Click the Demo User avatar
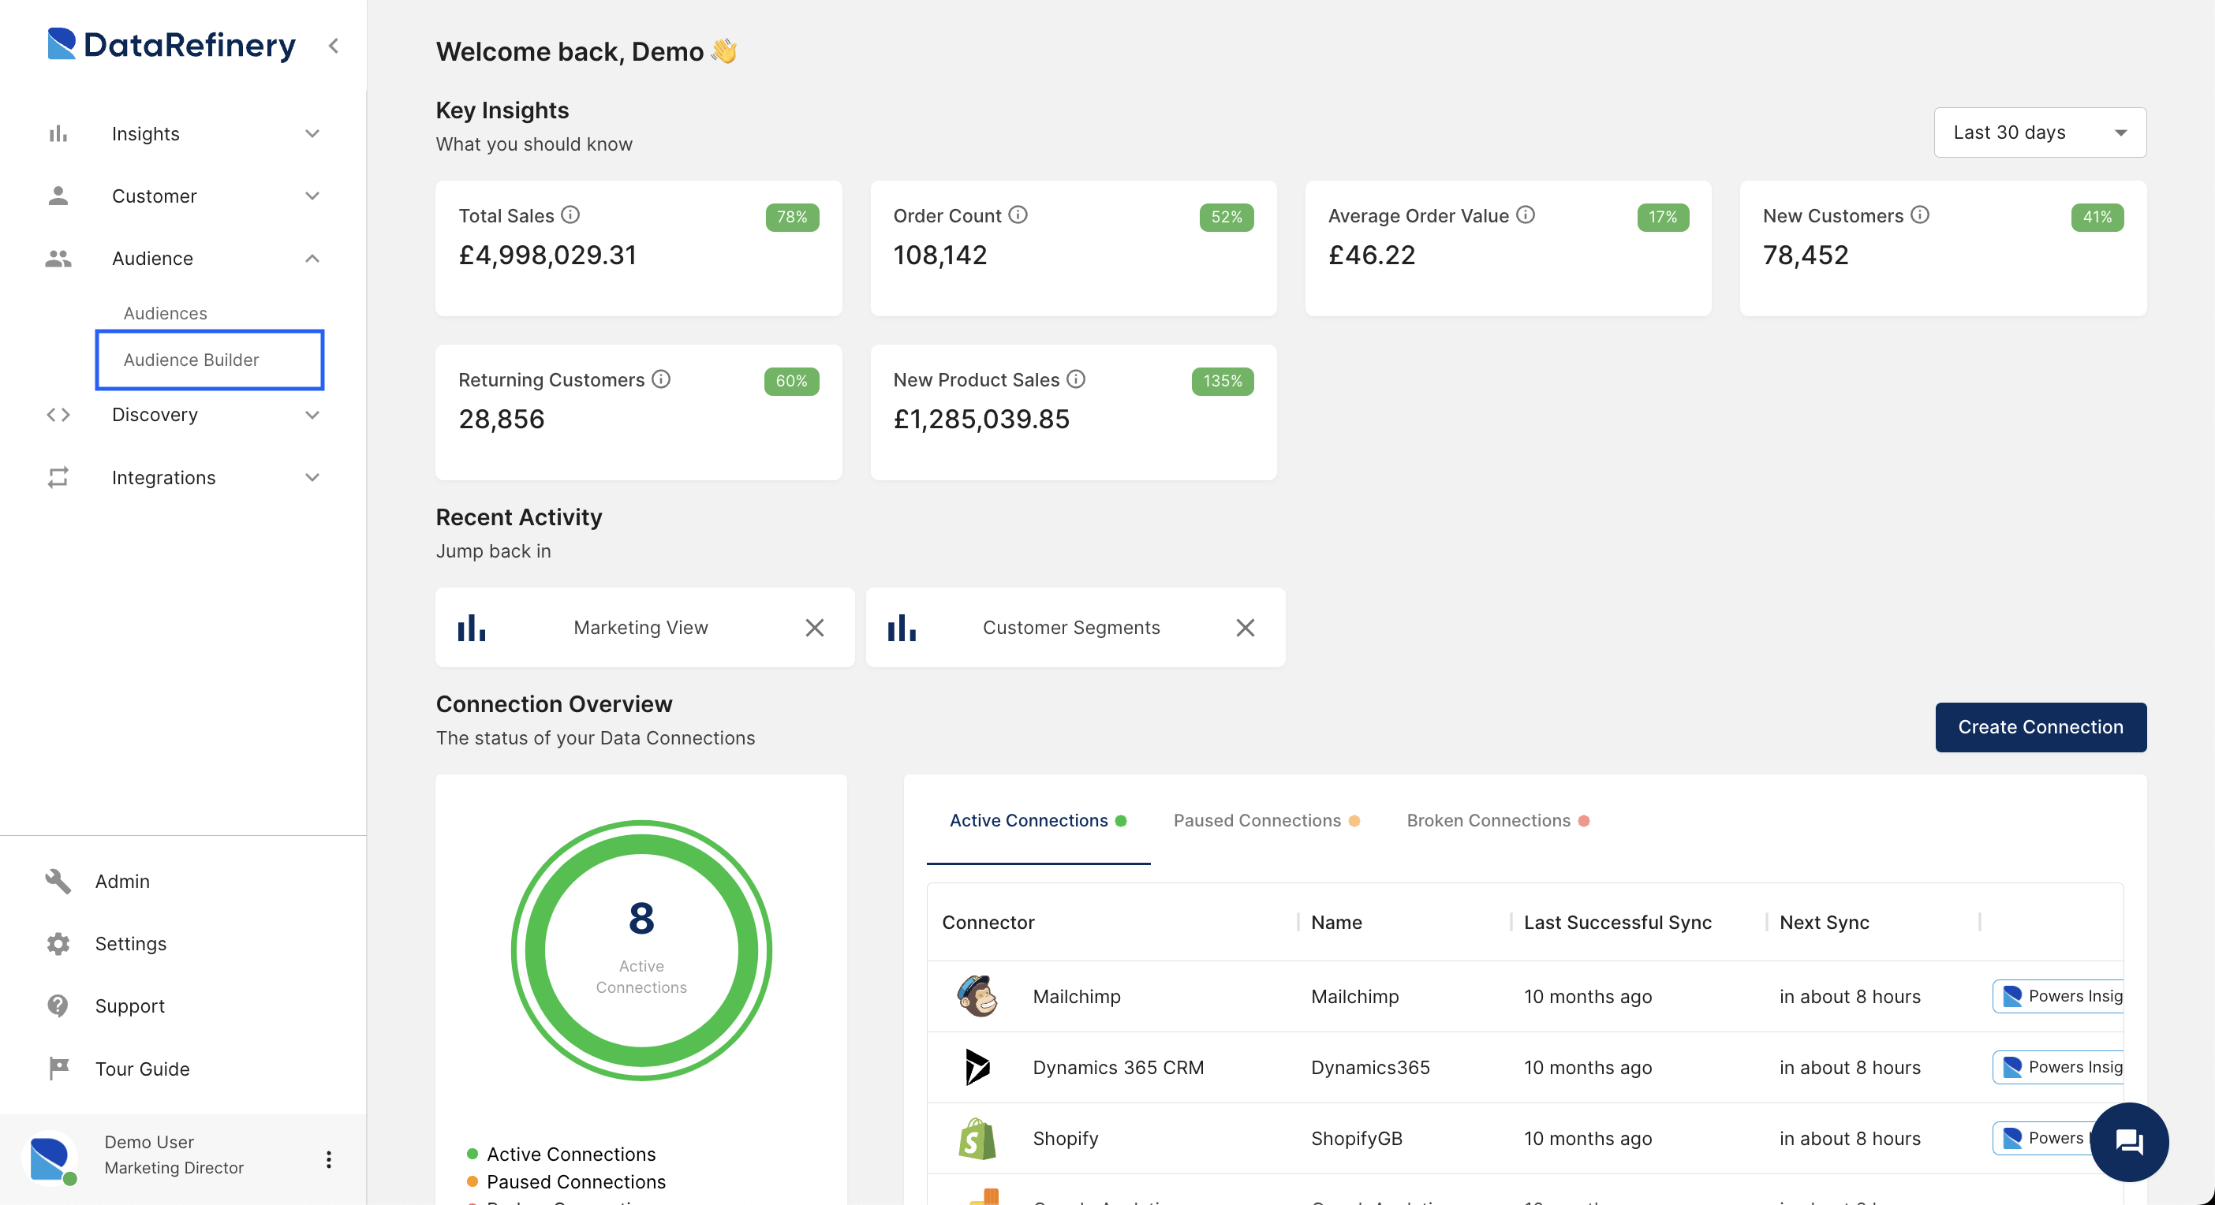 50,1157
